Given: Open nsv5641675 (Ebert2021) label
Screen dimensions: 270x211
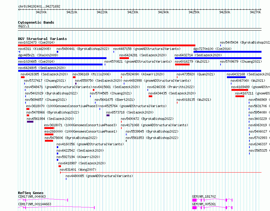Looking at the screenshot, I should 115,100.
